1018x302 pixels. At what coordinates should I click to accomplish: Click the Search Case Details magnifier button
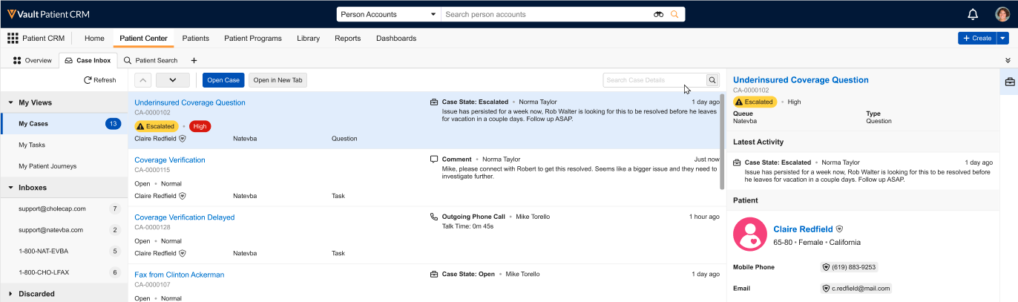coord(712,80)
